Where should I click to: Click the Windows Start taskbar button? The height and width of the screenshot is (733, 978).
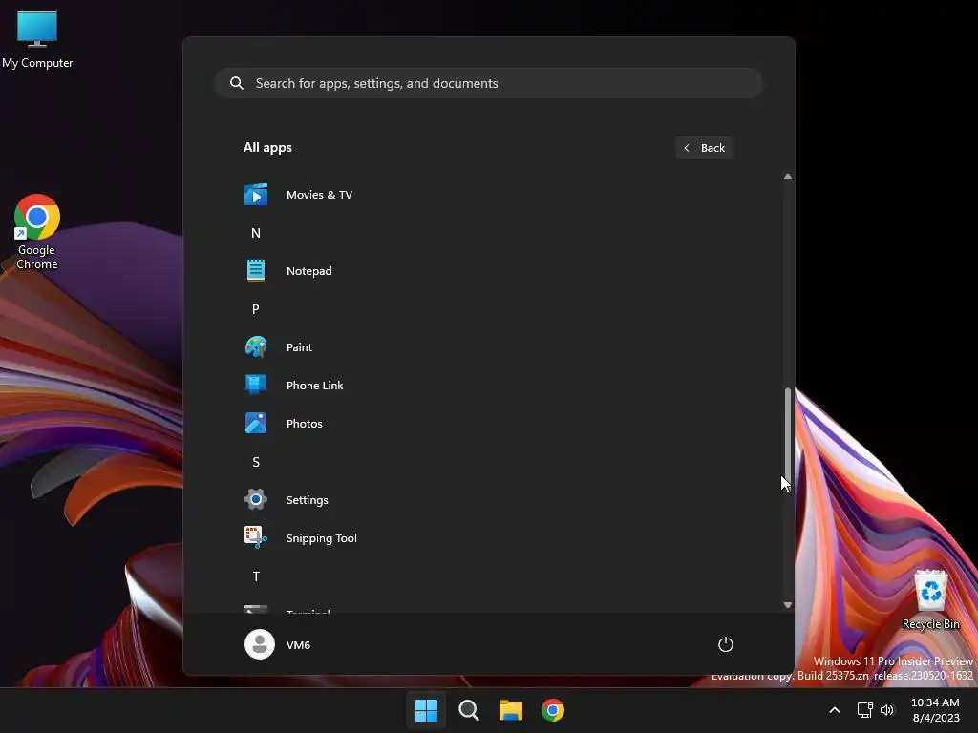point(427,710)
